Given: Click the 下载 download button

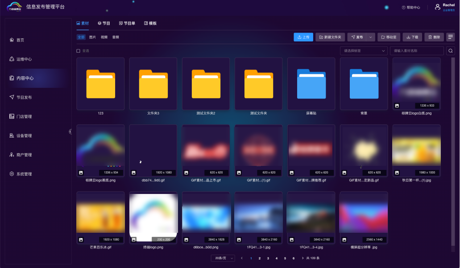Looking at the screenshot, I should pos(412,37).
